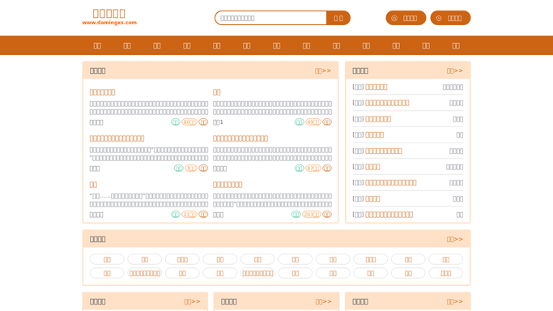Select the first item in the orange navigation bar
Screen dimensions: 553x311
coord(97,45)
